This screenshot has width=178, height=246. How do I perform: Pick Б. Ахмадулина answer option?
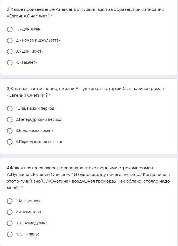click(10, 223)
